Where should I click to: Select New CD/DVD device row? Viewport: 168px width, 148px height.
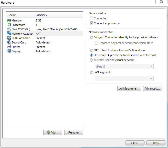click(x=22, y=29)
